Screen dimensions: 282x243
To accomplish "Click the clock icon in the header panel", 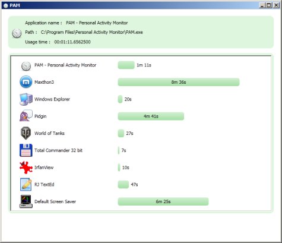I will (17, 33).
